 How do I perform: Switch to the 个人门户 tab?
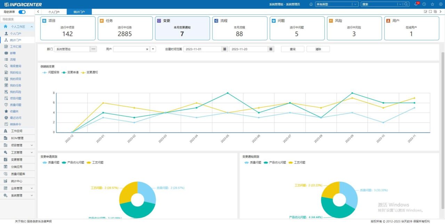[54, 12]
